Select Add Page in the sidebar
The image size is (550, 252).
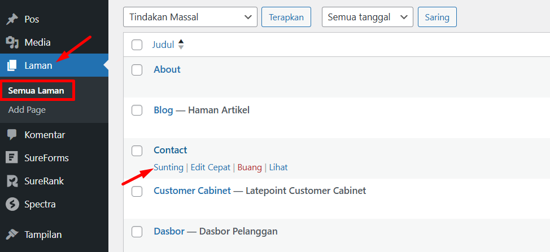tap(27, 110)
